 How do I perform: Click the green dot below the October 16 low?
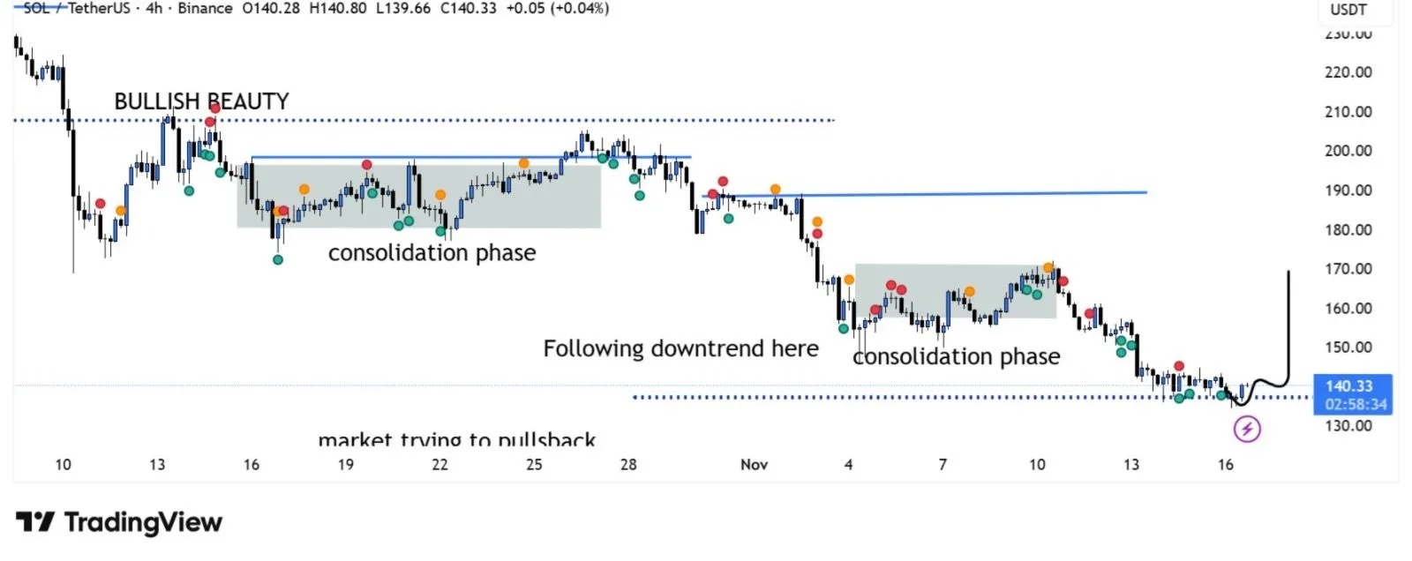point(278,260)
